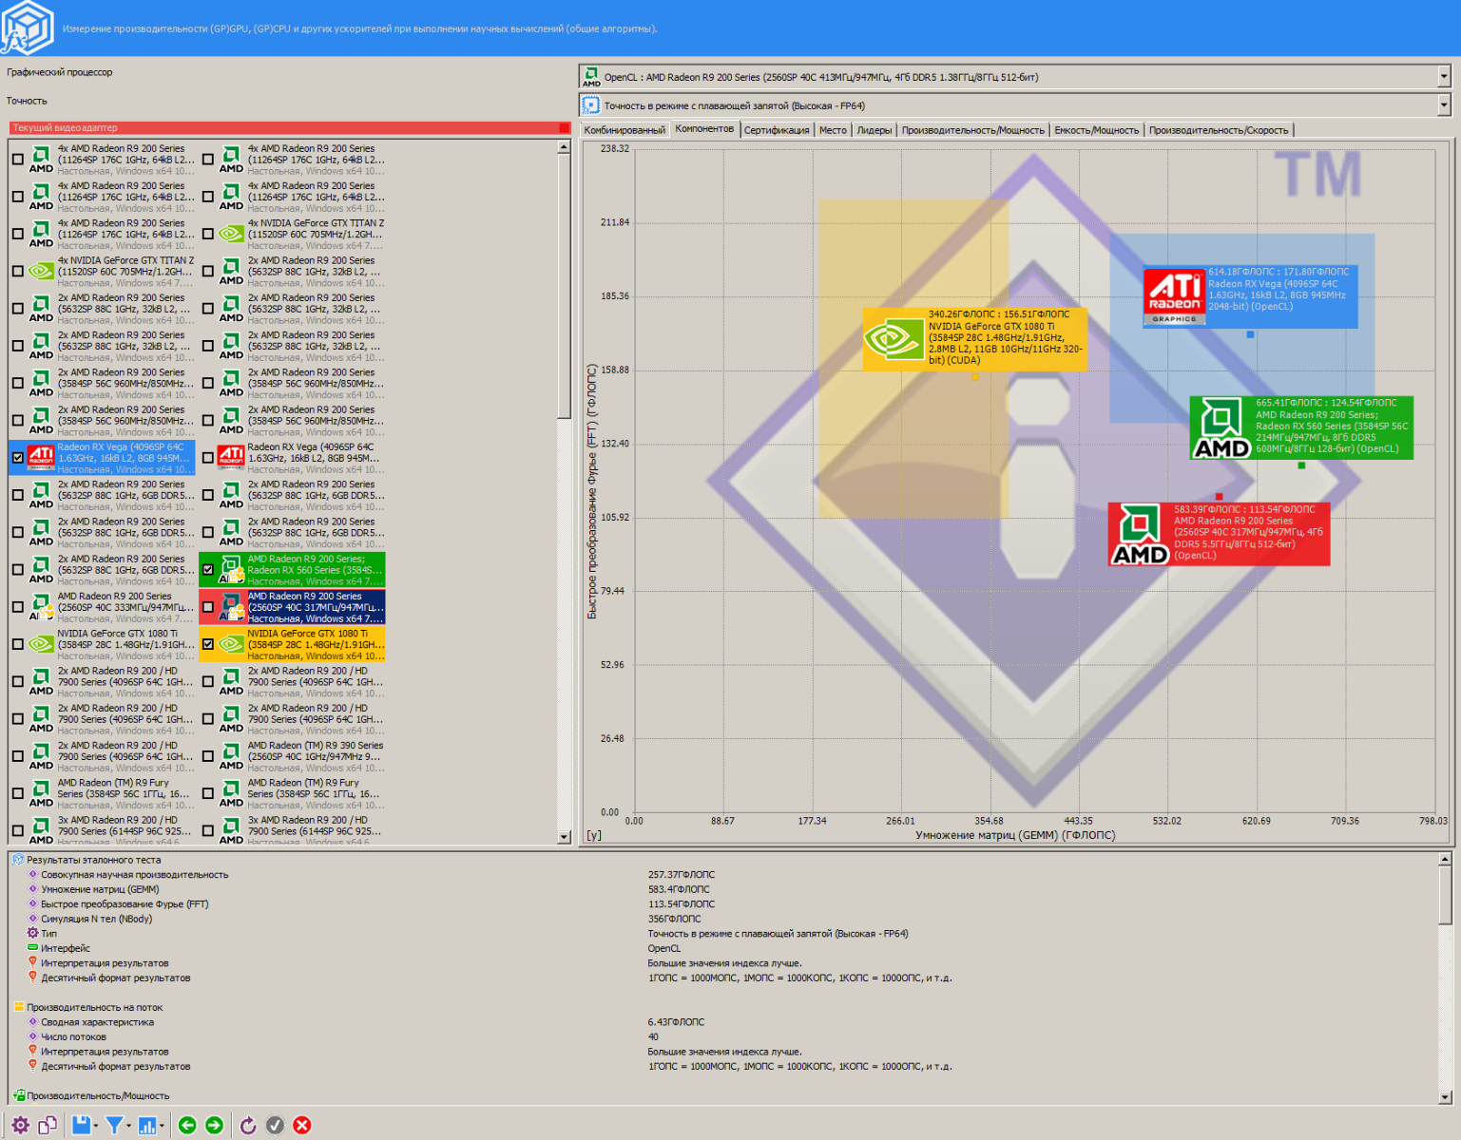1461x1140 pixels.
Task: Click the gray checkmark accept button
Action: [x=275, y=1126]
